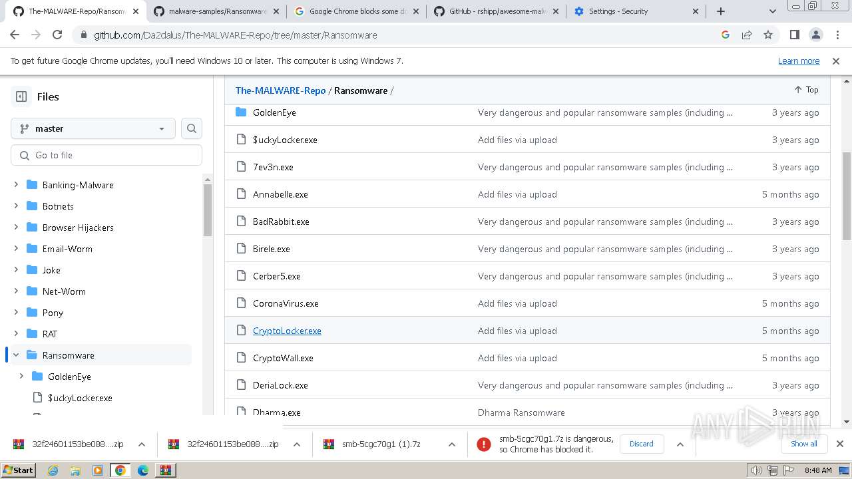
Task: Select Browser Hijackers in the file tree
Action: click(x=78, y=228)
